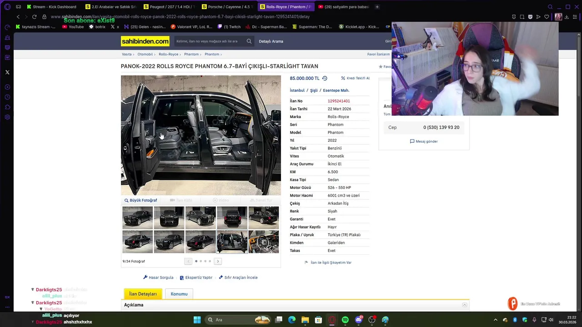This screenshot has height=327, width=582.
Task: Click browser reload button
Action: pos(34,17)
